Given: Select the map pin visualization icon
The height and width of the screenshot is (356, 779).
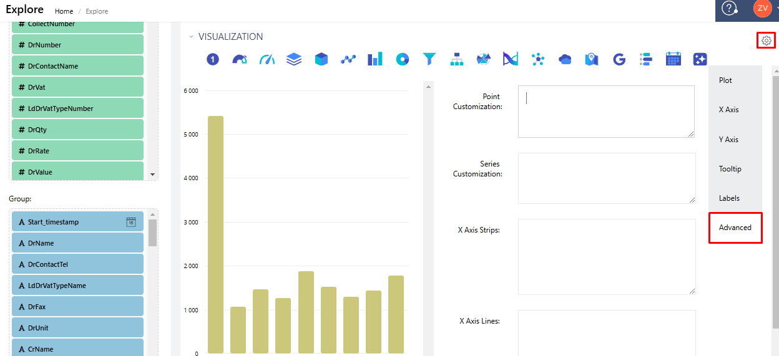Looking at the screenshot, I should tap(591, 59).
